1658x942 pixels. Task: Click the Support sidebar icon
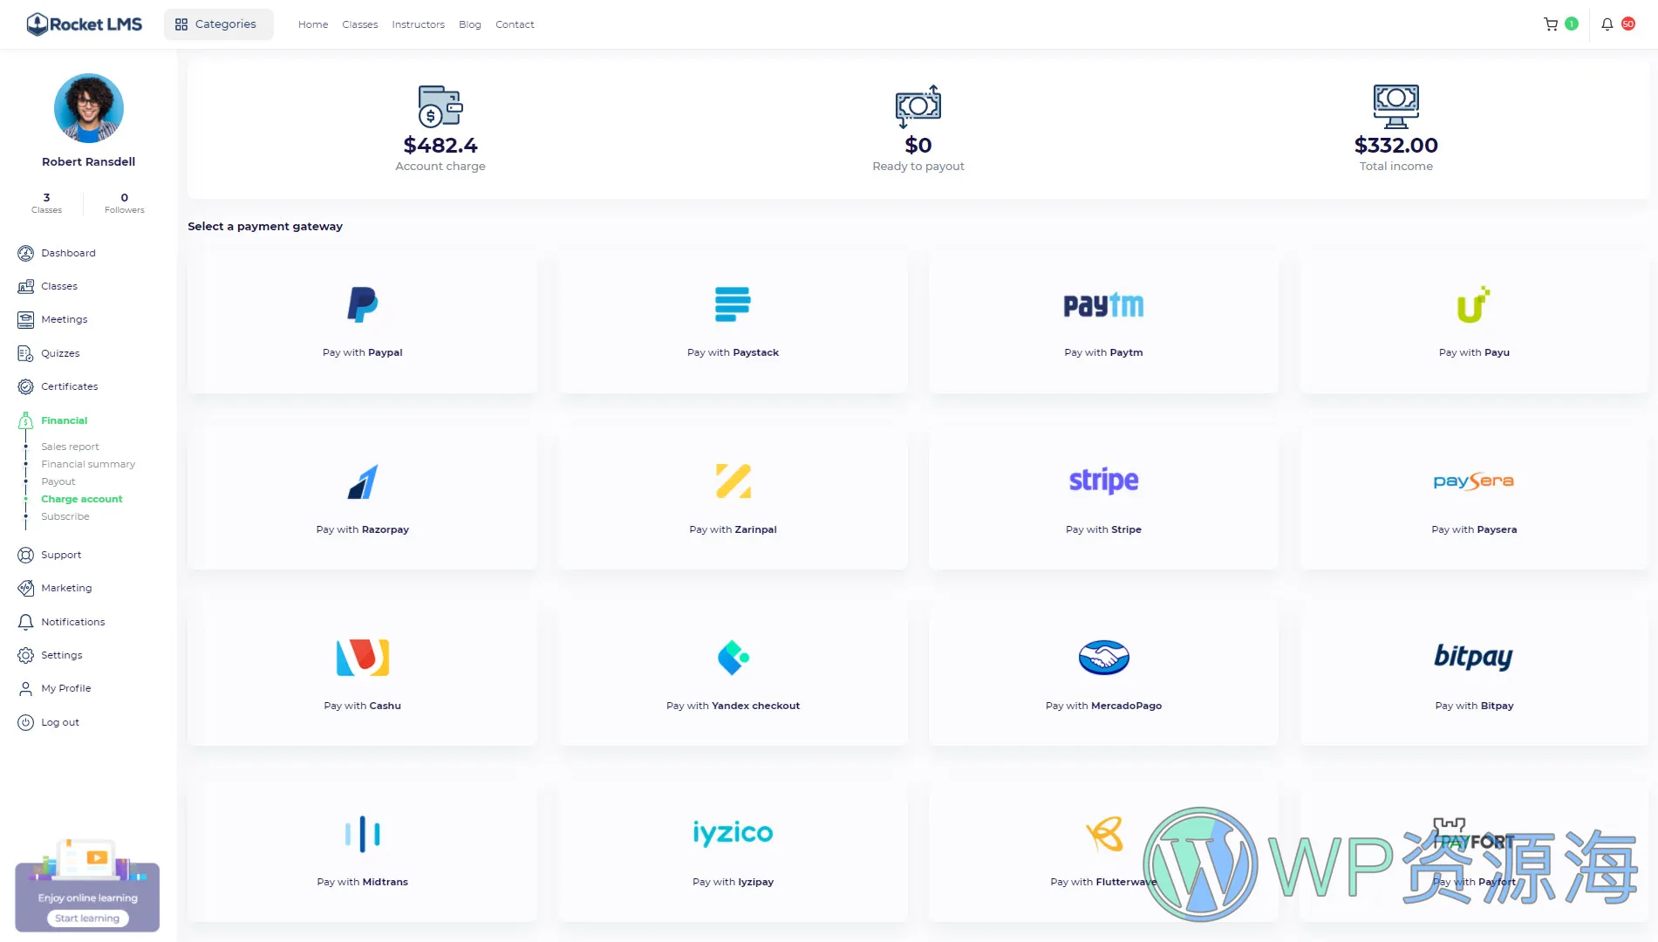(26, 555)
